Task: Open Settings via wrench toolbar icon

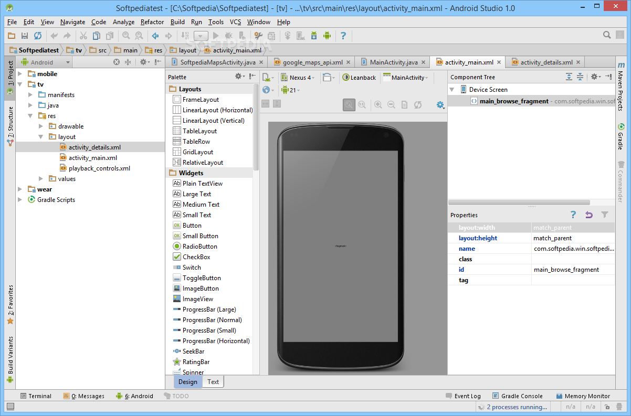Action: [258, 36]
